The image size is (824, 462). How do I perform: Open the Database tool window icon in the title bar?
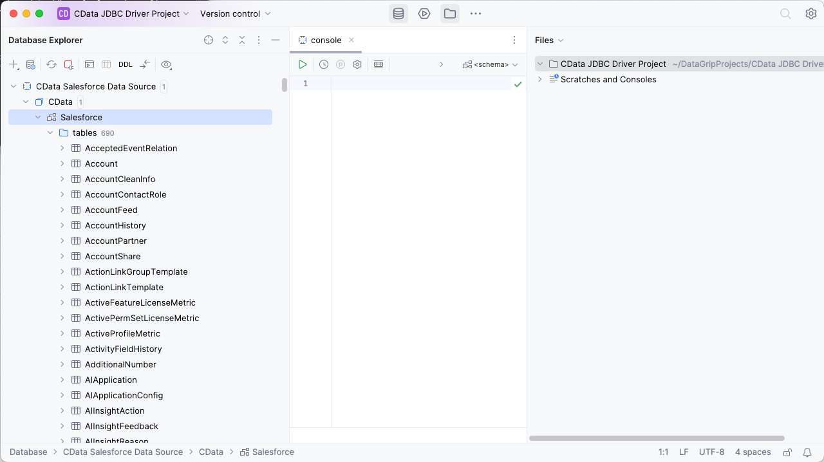(398, 14)
